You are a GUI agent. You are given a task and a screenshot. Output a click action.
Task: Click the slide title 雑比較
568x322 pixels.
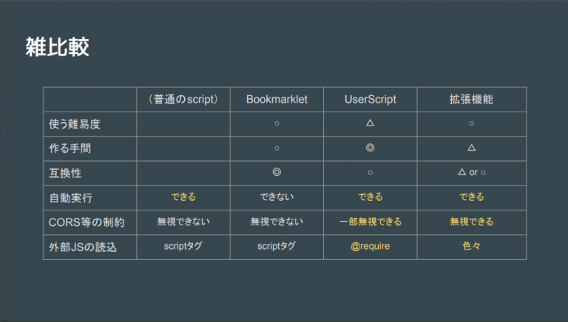57,47
